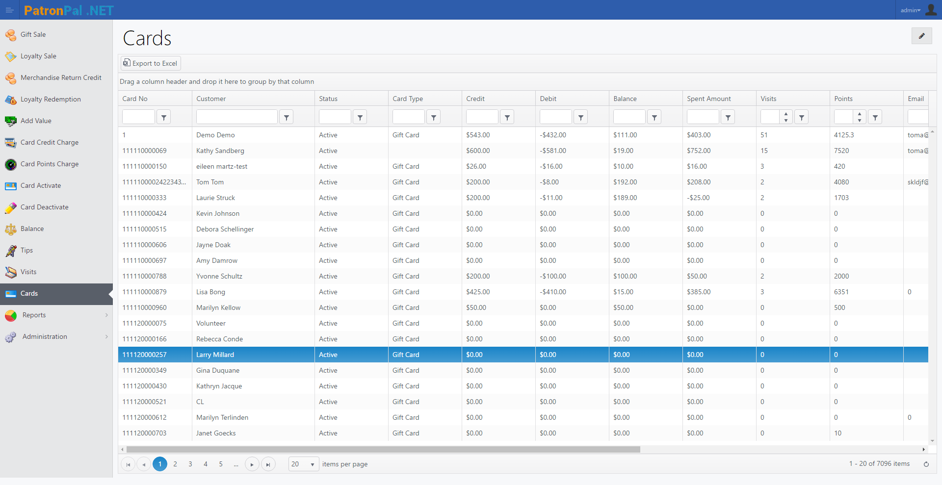Select the Janet Goecks row
The width and height of the screenshot is (942, 485).
[x=523, y=433]
